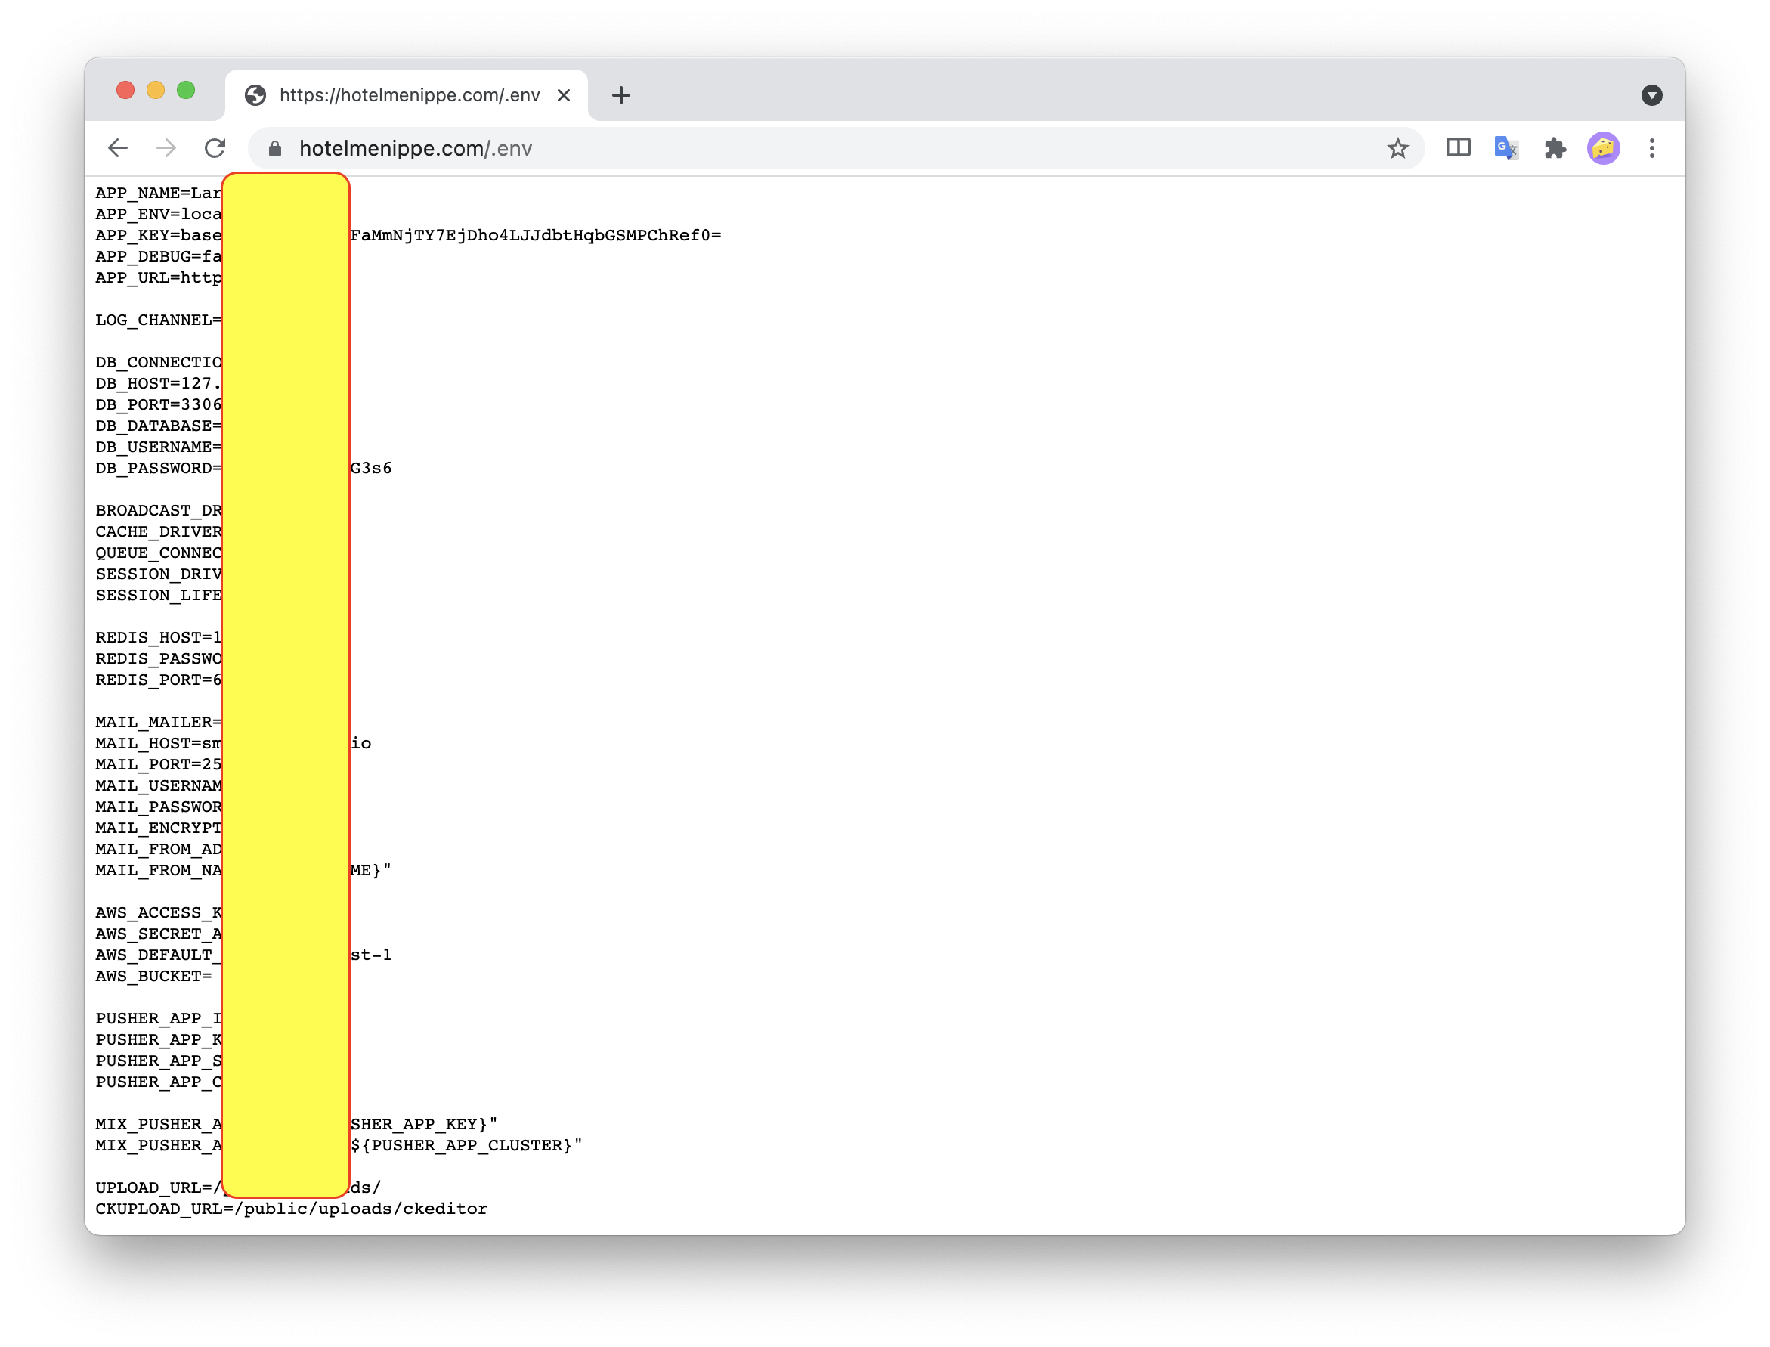Click the APP_NAME line
The height and width of the screenshot is (1347, 1770).
pyautogui.click(x=158, y=194)
